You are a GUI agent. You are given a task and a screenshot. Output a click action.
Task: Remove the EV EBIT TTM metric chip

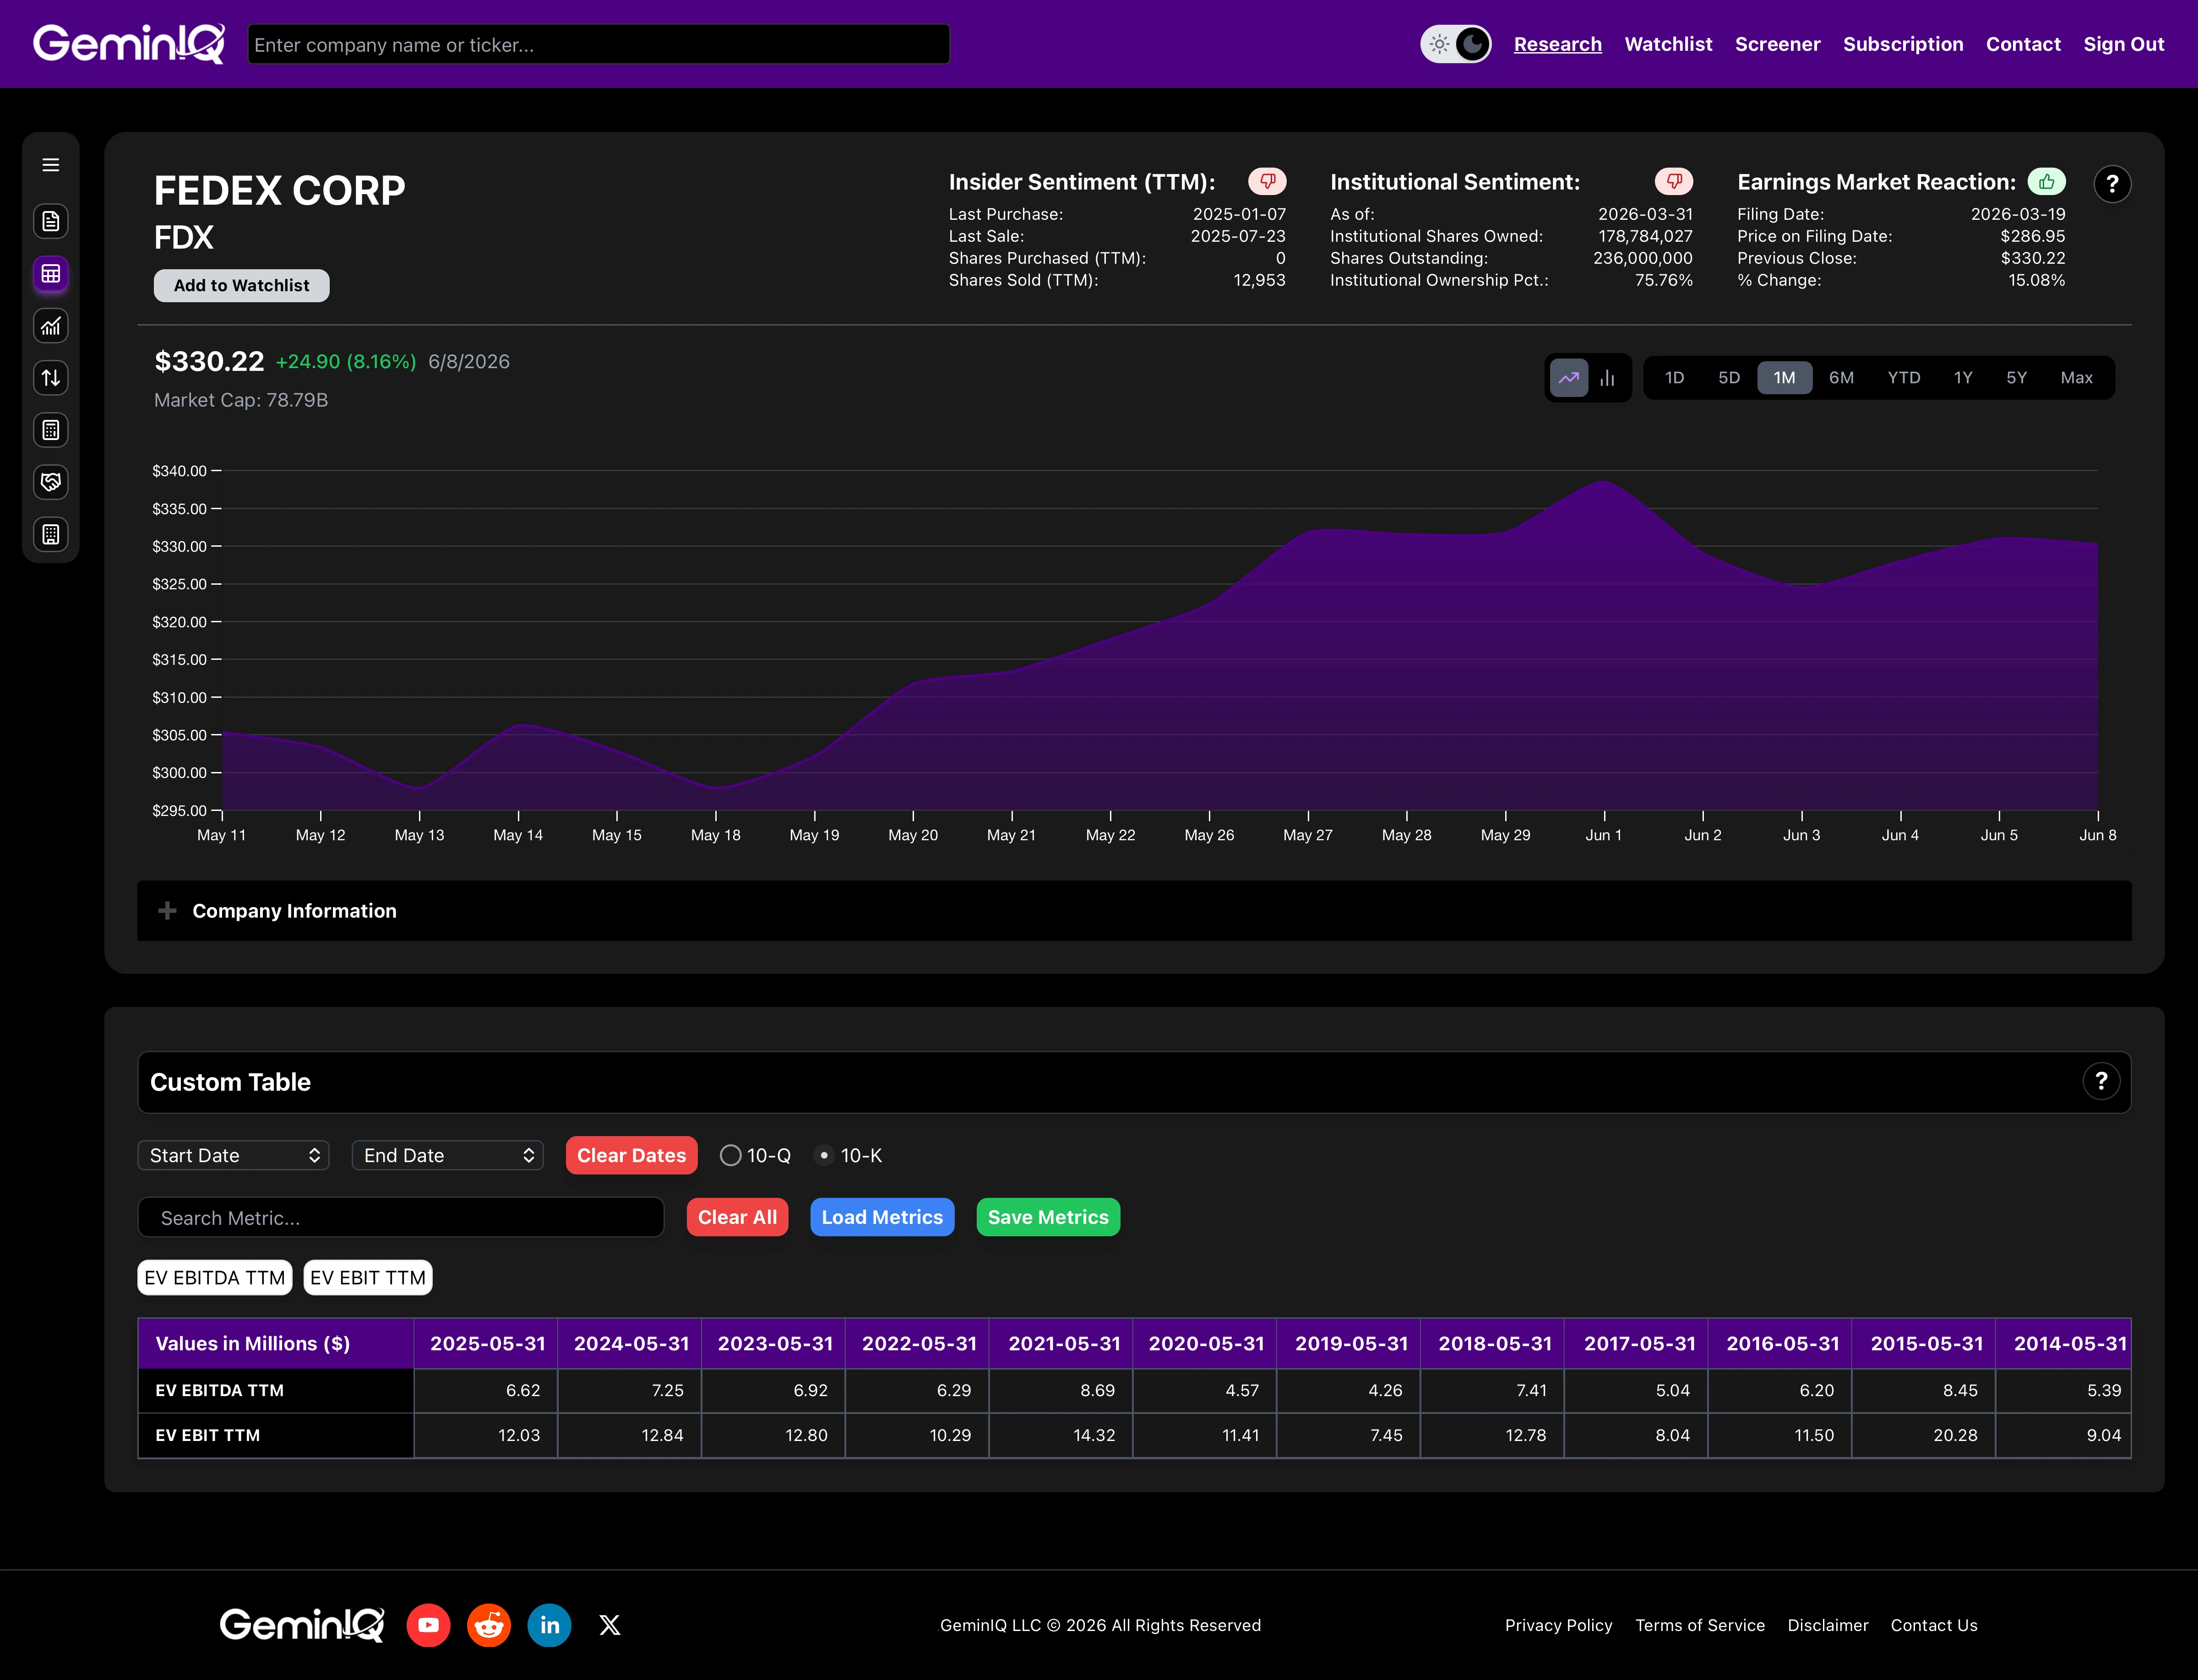368,1277
